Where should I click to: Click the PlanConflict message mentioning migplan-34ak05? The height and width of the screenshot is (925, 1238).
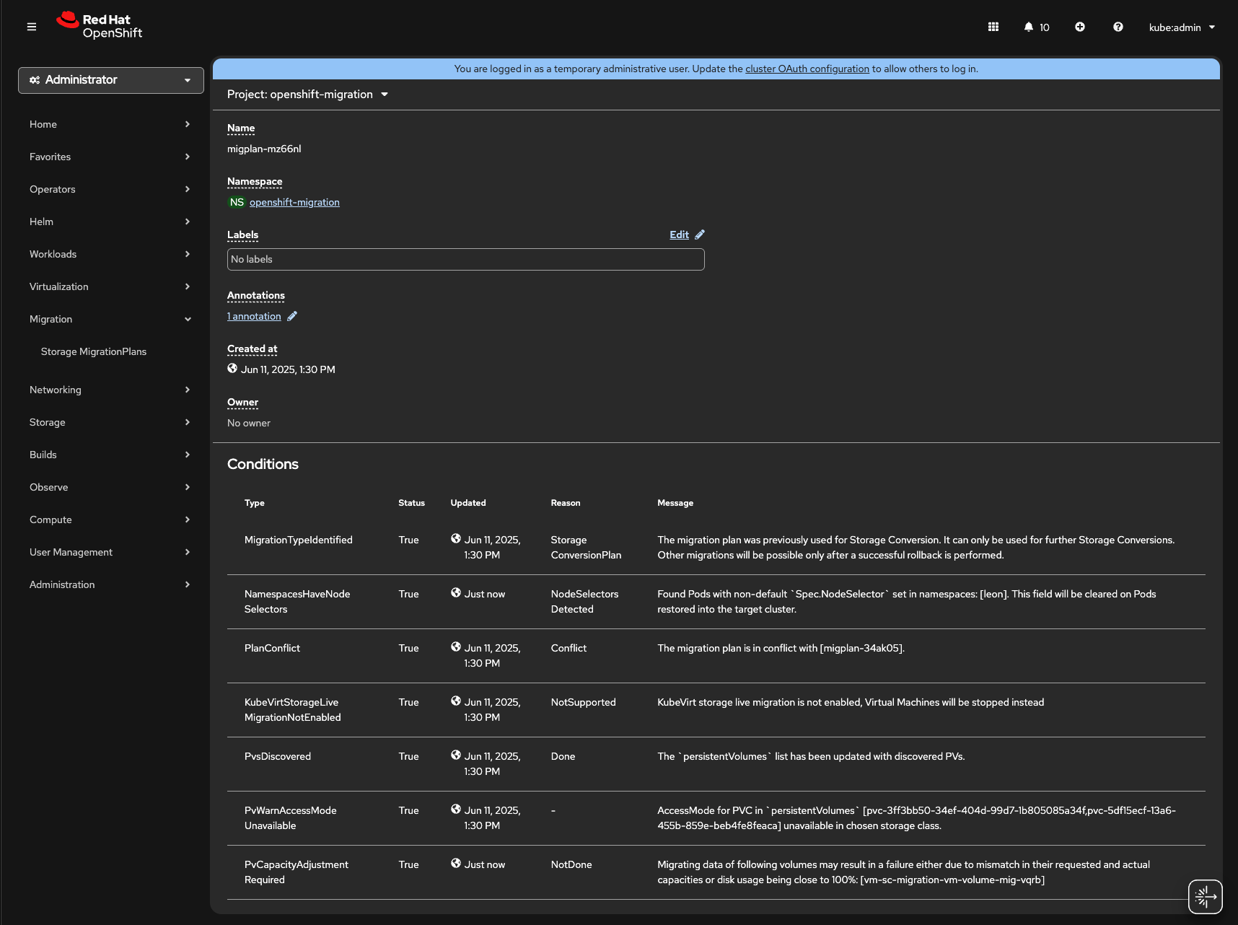pyautogui.click(x=781, y=648)
